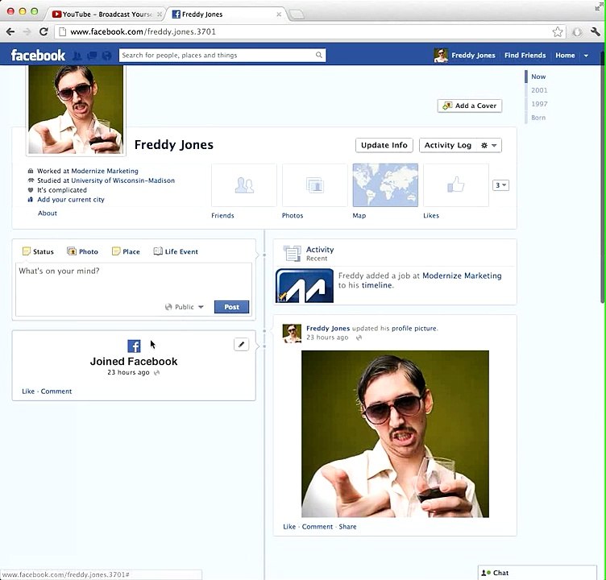Open a new browser tab
This screenshot has height=580, width=606.
[x=297, y=14]
